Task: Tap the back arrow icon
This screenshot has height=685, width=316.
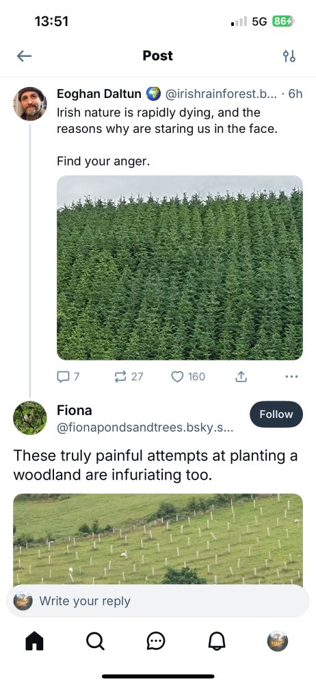Action: (x=24, y=56)
